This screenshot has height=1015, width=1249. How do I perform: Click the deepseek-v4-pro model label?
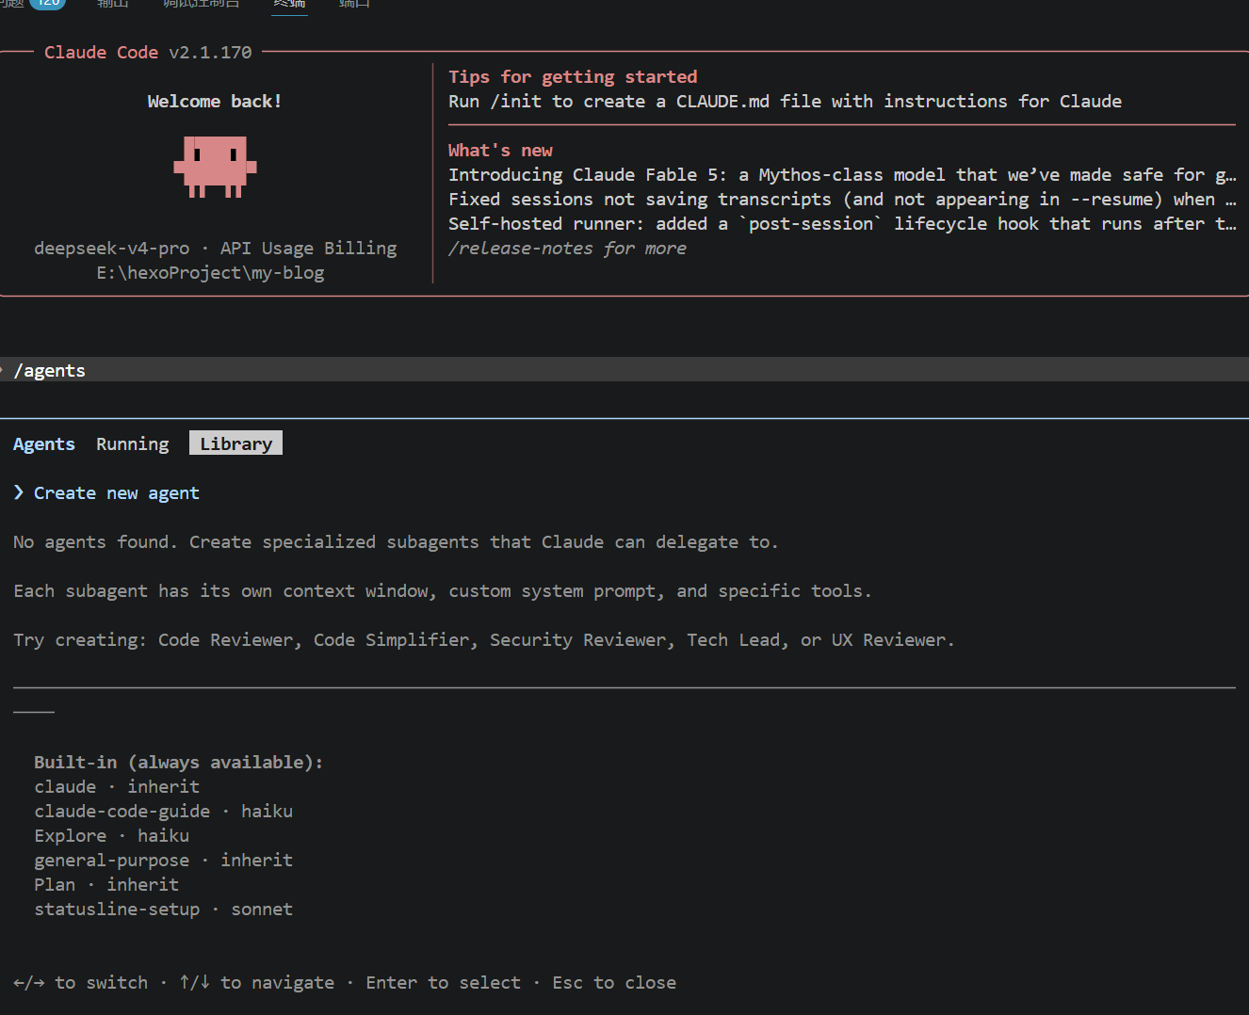point(111,249)
